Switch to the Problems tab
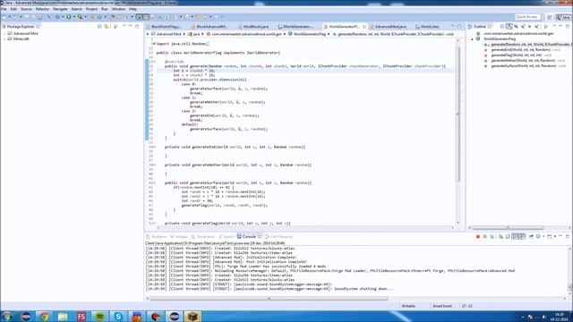The height and width of the screenshot is (322, 573). point(157,236)
